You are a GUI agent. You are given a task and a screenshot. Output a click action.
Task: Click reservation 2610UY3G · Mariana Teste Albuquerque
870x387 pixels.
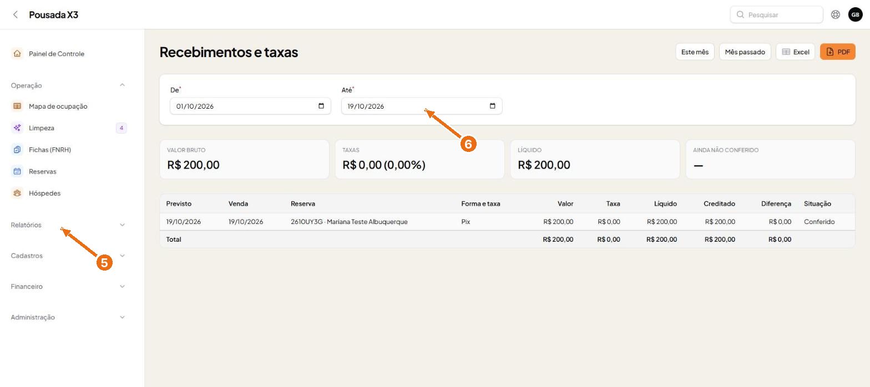(349, 222)
